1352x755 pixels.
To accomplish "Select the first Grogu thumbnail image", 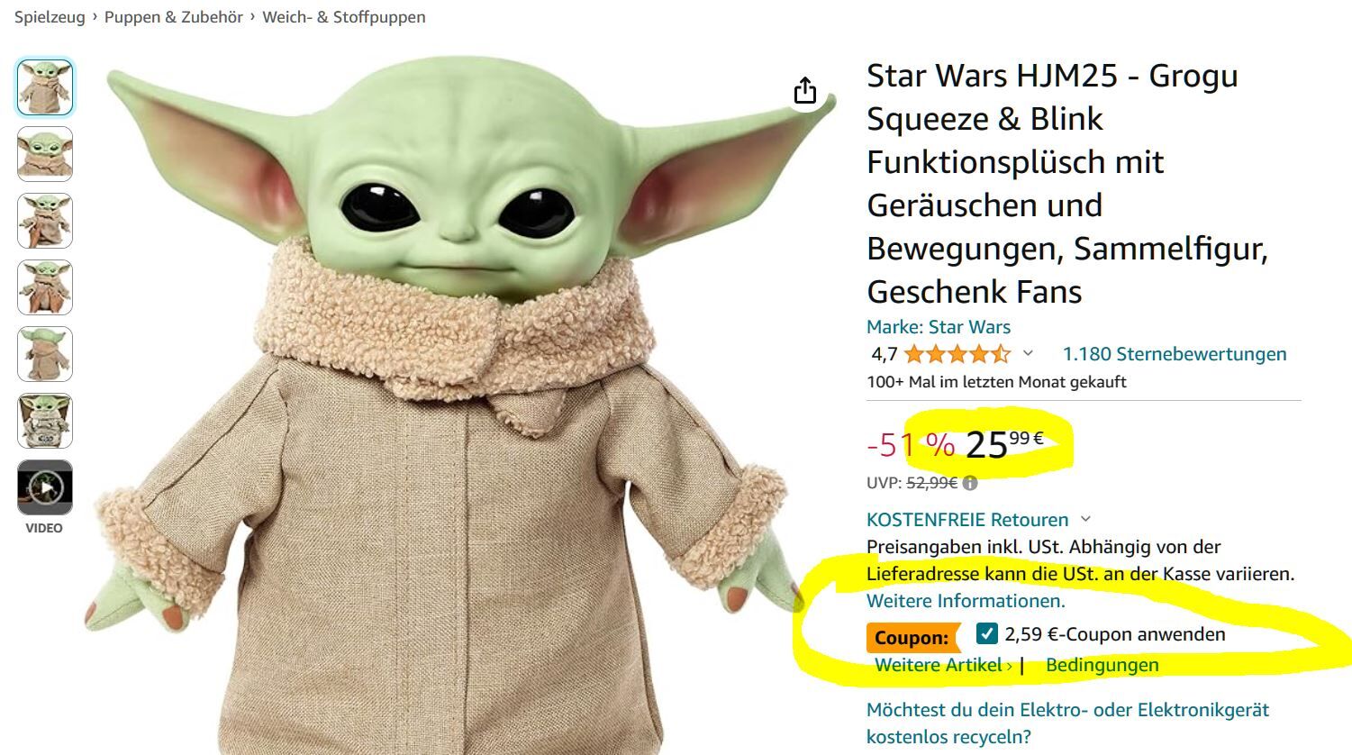I will tap(45, 87).
